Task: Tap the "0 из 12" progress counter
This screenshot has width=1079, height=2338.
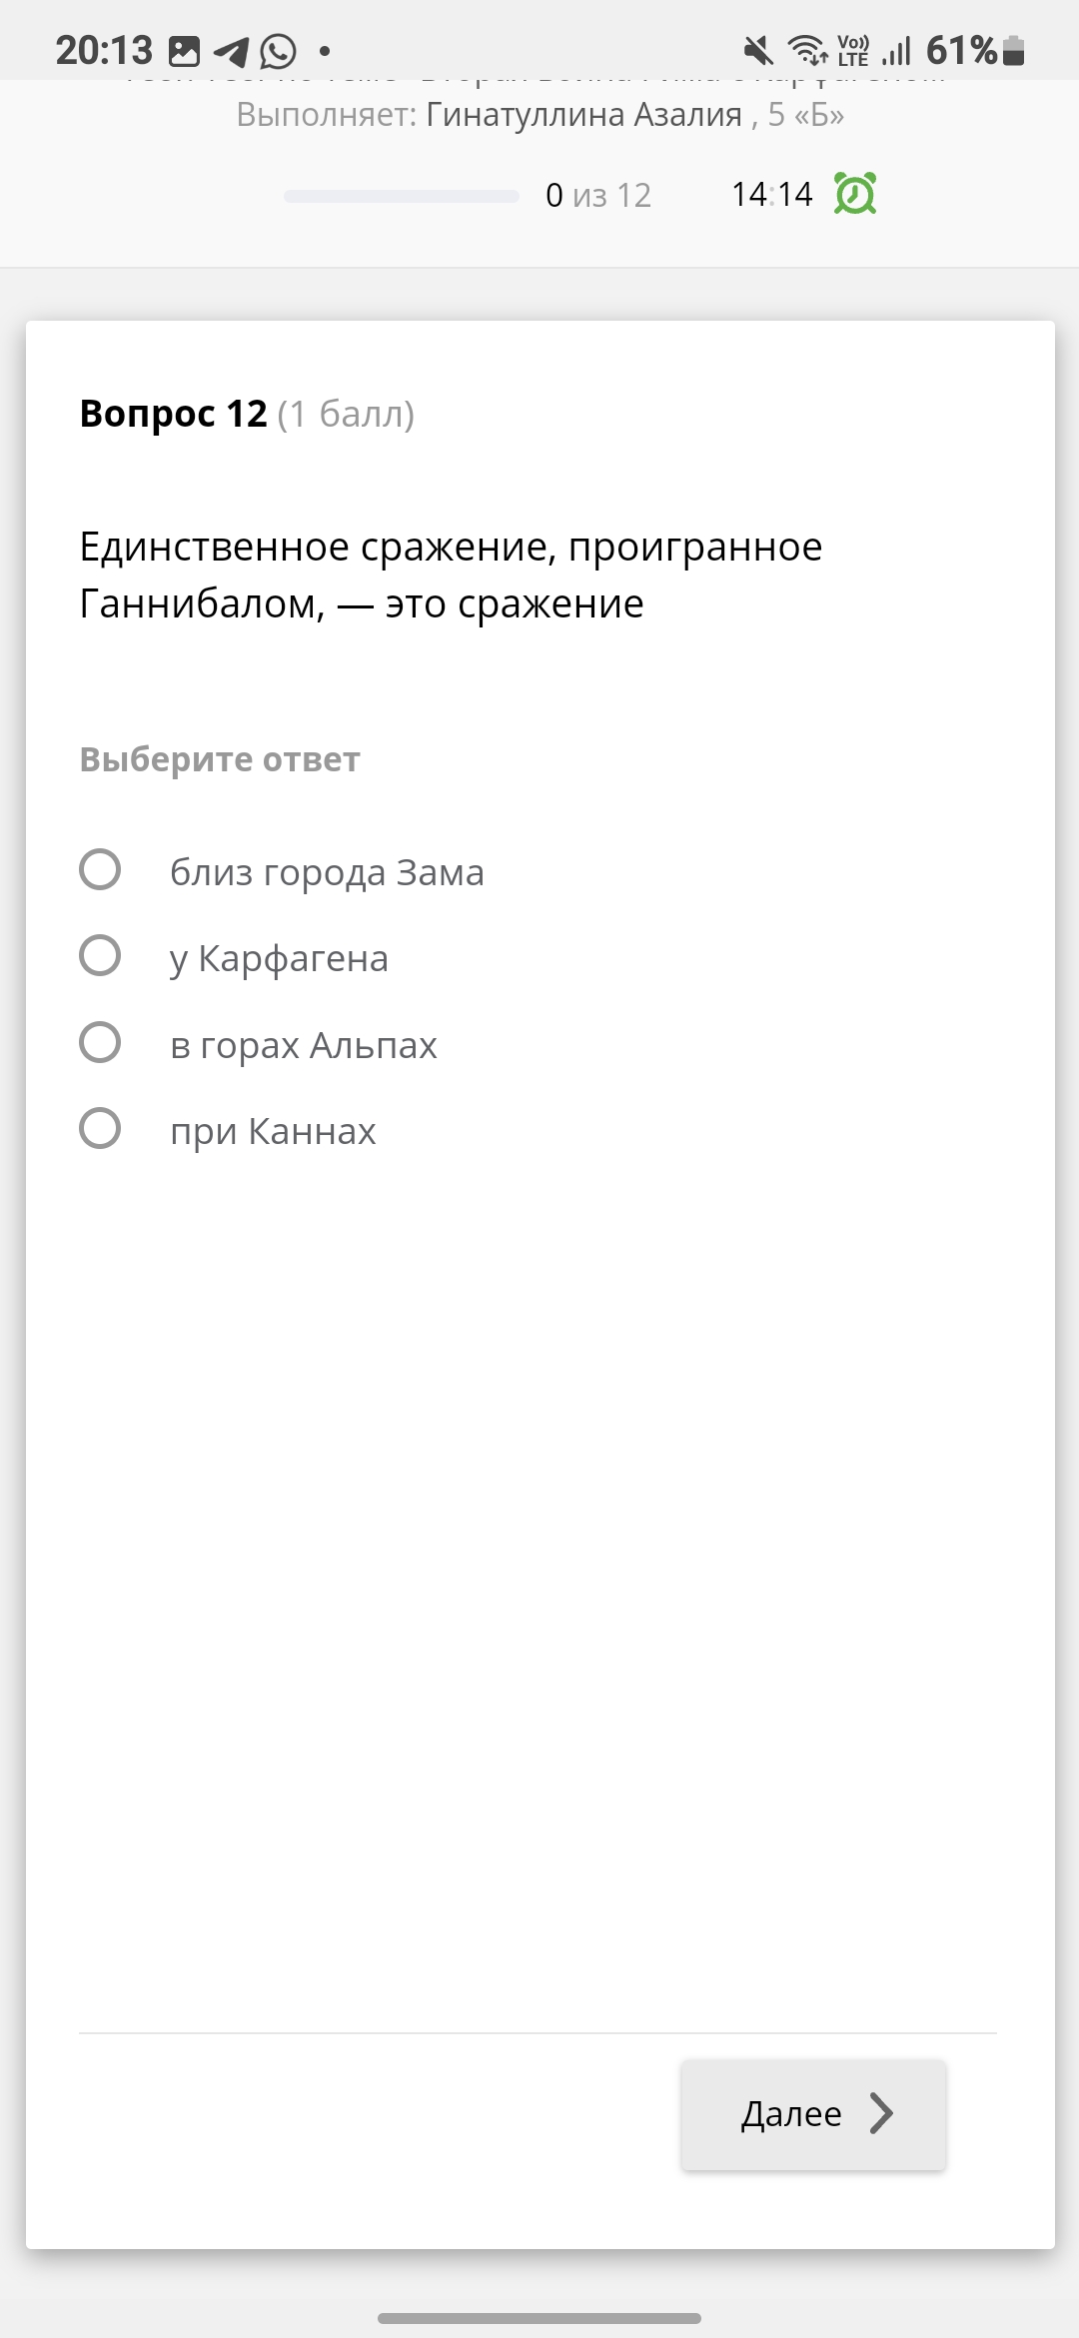Action: (x=598, y=195)
